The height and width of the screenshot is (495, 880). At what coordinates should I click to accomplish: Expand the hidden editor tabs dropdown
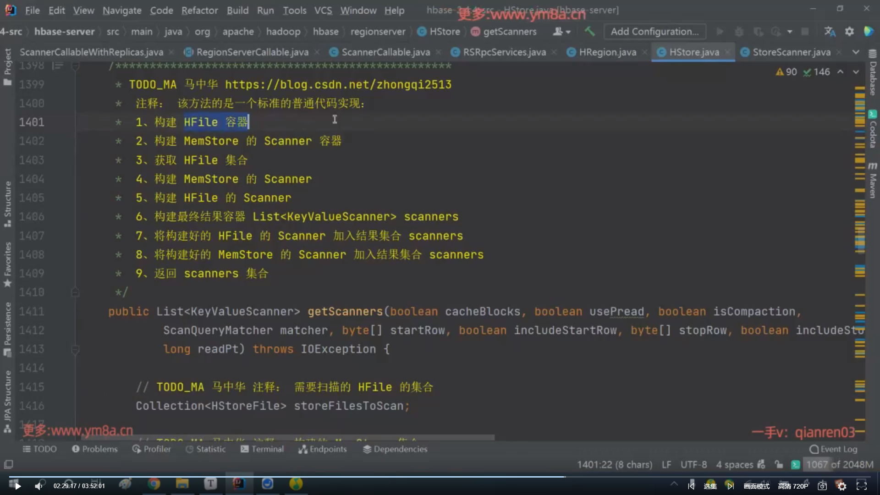(x=856, y=52)
